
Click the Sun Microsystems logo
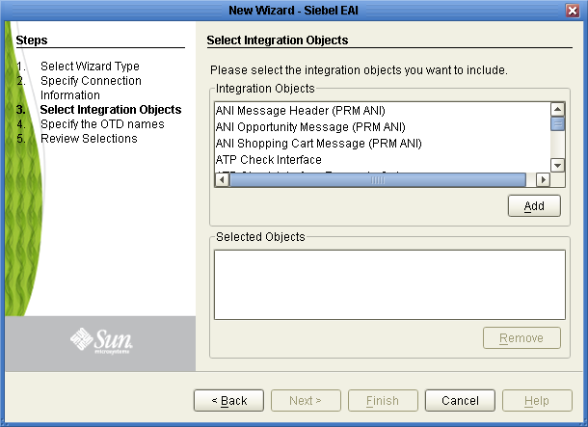[101, 341]
